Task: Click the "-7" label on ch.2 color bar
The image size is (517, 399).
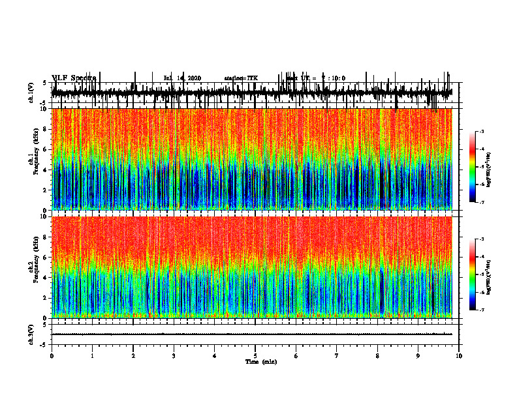Action: coord(482,310)
